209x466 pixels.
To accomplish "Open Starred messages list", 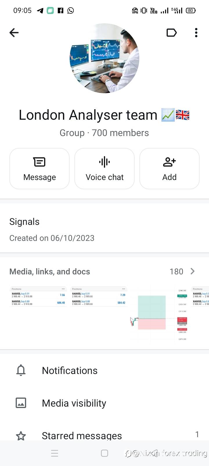I will coord(82,436).
